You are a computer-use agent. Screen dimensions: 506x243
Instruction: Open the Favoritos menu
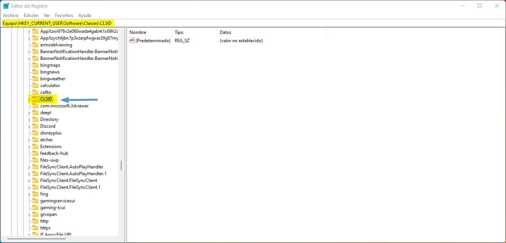click(64, 15)
